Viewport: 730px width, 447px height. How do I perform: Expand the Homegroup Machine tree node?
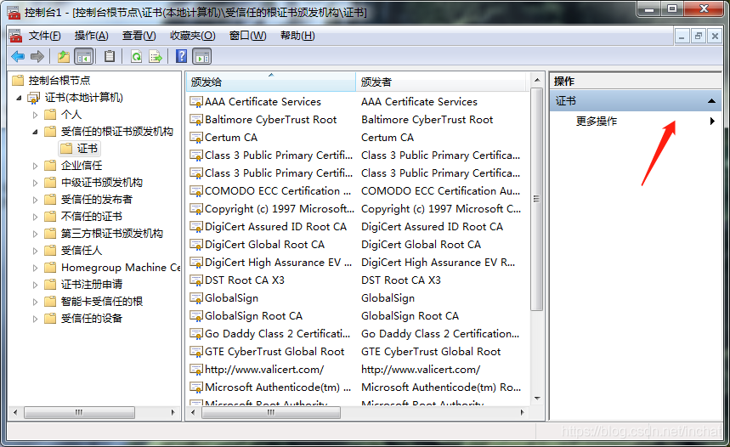35,268
